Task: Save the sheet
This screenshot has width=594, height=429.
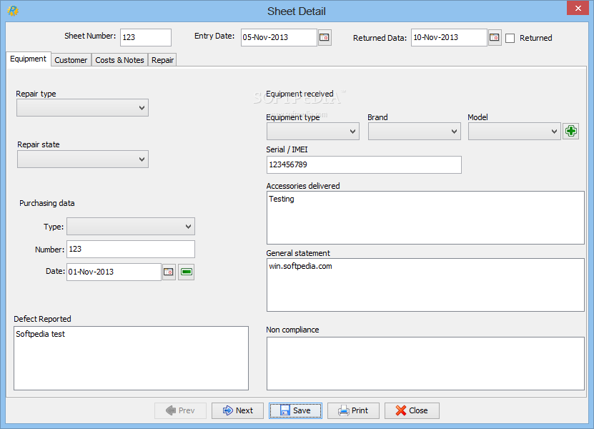Action: click(x=295, y=410)
